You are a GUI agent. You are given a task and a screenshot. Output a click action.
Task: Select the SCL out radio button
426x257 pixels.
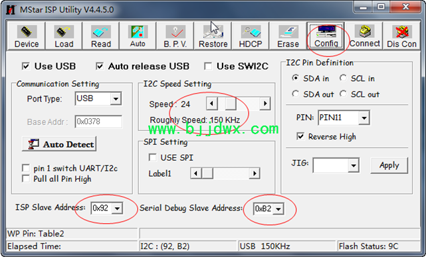[x=343, y=94]
